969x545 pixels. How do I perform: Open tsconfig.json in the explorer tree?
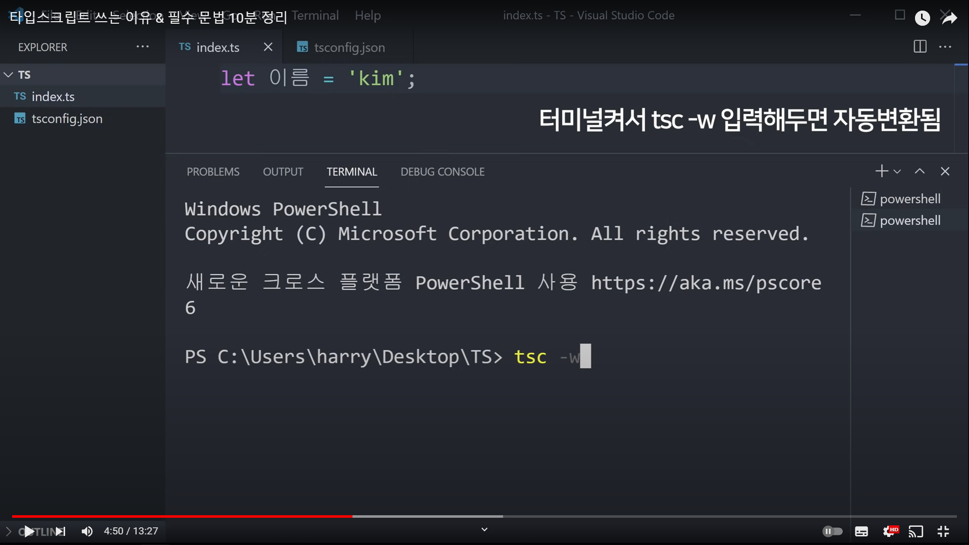click(67, 119)
